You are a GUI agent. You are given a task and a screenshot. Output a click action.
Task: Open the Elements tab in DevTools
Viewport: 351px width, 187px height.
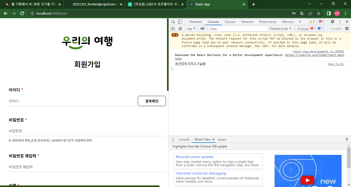pyautogui.click(x=196, y=22)
